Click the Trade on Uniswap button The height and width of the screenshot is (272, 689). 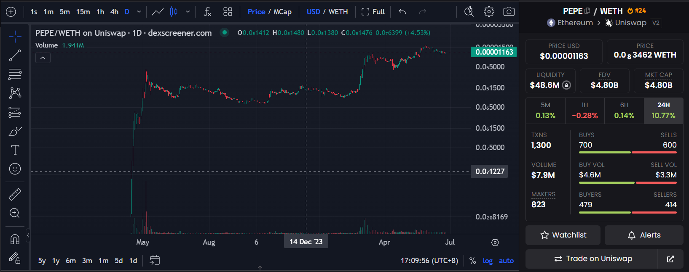(592, 259)
